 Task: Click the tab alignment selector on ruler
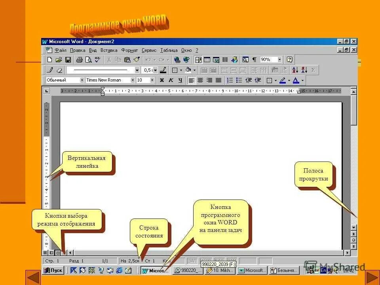click(47, 91)
